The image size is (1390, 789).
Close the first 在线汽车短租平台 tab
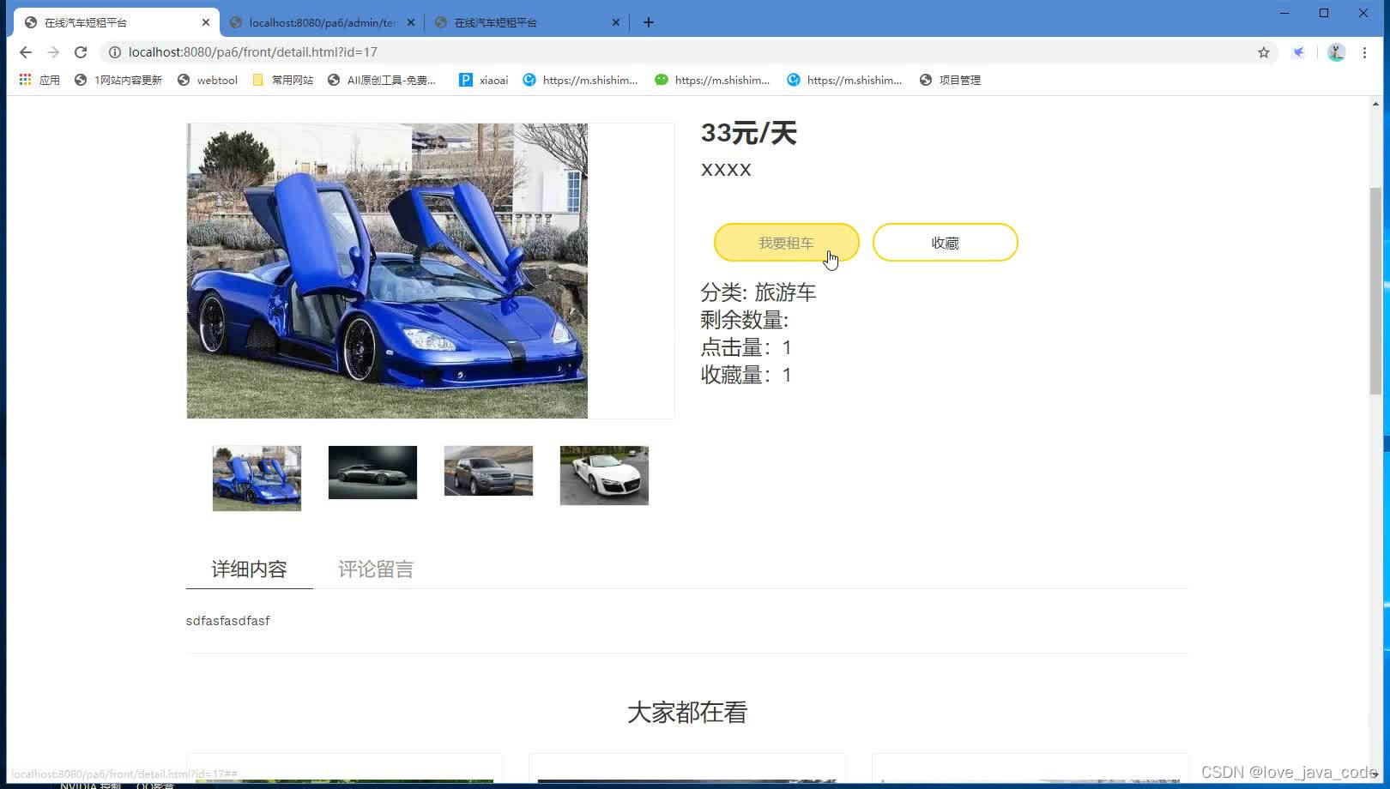pos(206,22)
